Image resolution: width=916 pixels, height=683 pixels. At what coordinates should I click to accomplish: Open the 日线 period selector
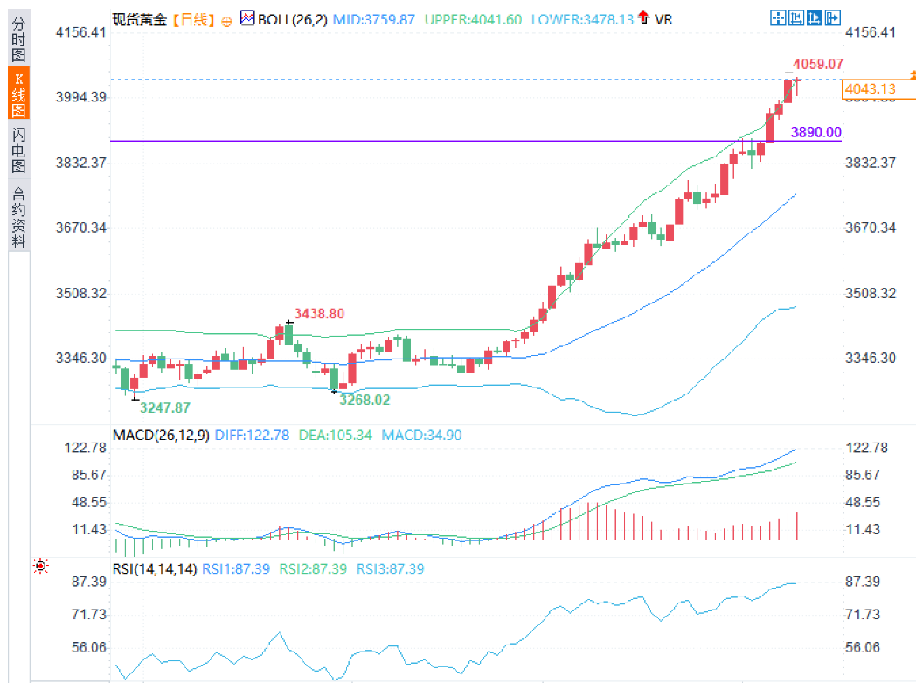(x=192, y=18)
